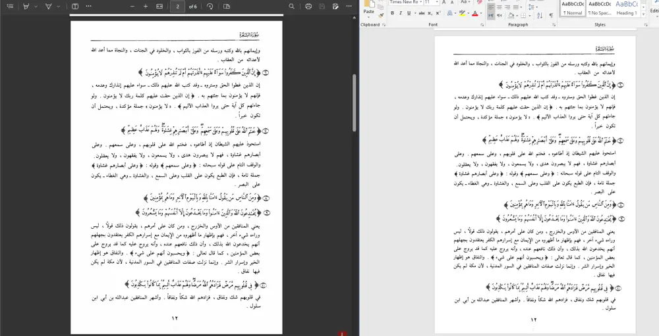Expand the Styles gallery with More arrow
Image resolution: width=659 pixels, height=336 pixels.
(643, 14)
